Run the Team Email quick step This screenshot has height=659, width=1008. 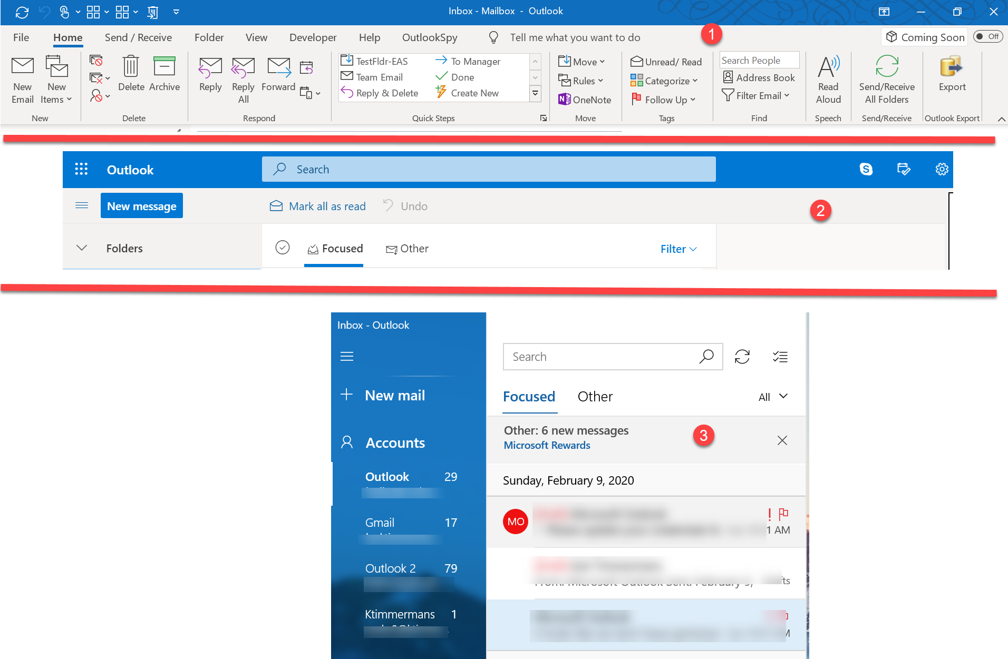372,77
